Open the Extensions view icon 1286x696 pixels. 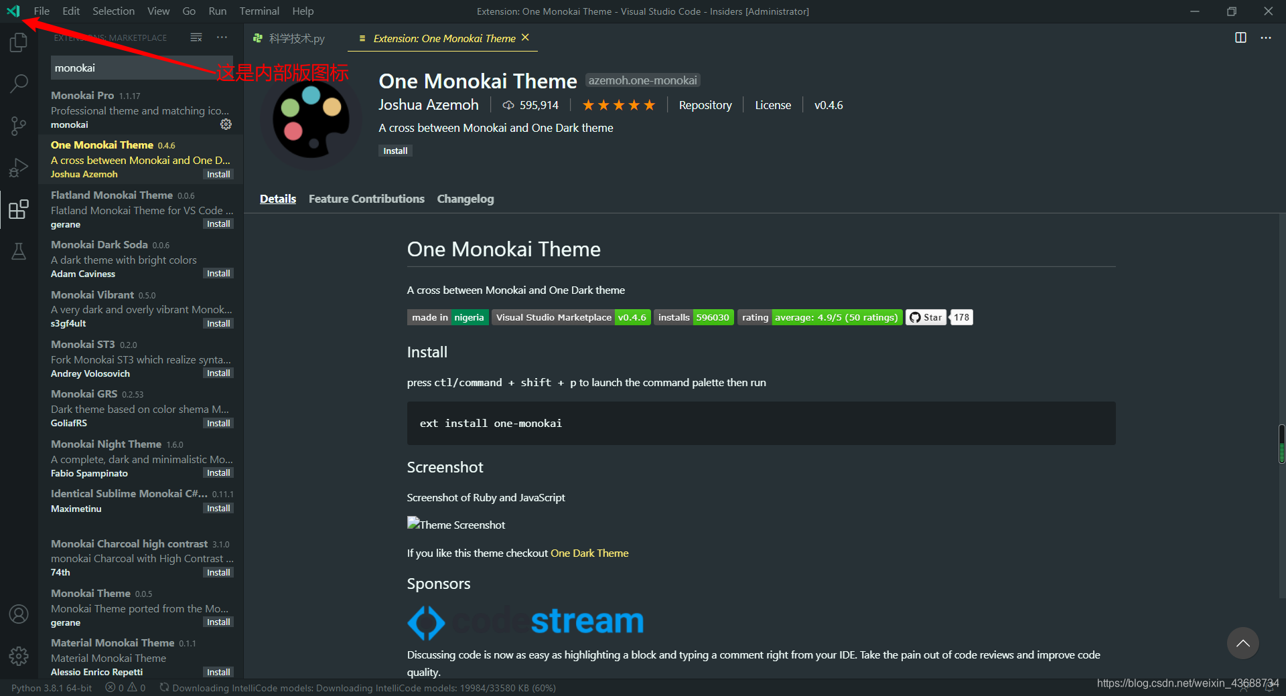(19, 209)
